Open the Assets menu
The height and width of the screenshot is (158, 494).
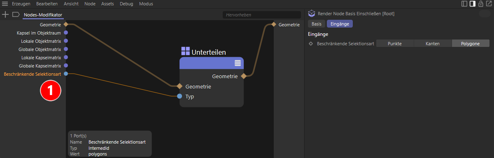(107, 4)
